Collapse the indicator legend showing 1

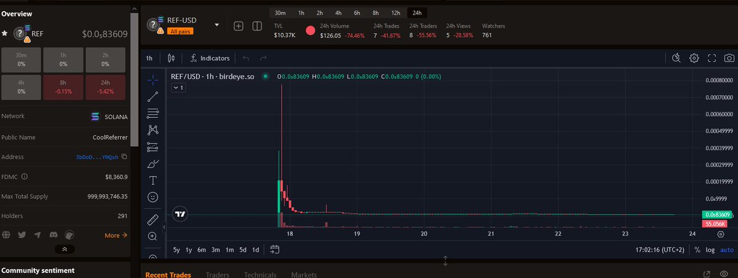tap(178, 88)
